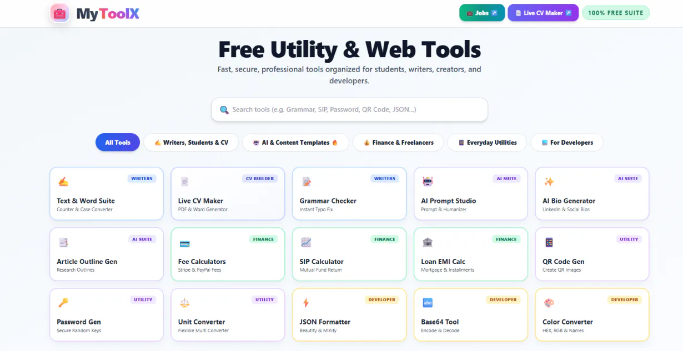Image resolution: width=683 pixels, height=351 pixels.
Task: Click the abc icon on Base64 Tool card
Action: click(428, 303)
